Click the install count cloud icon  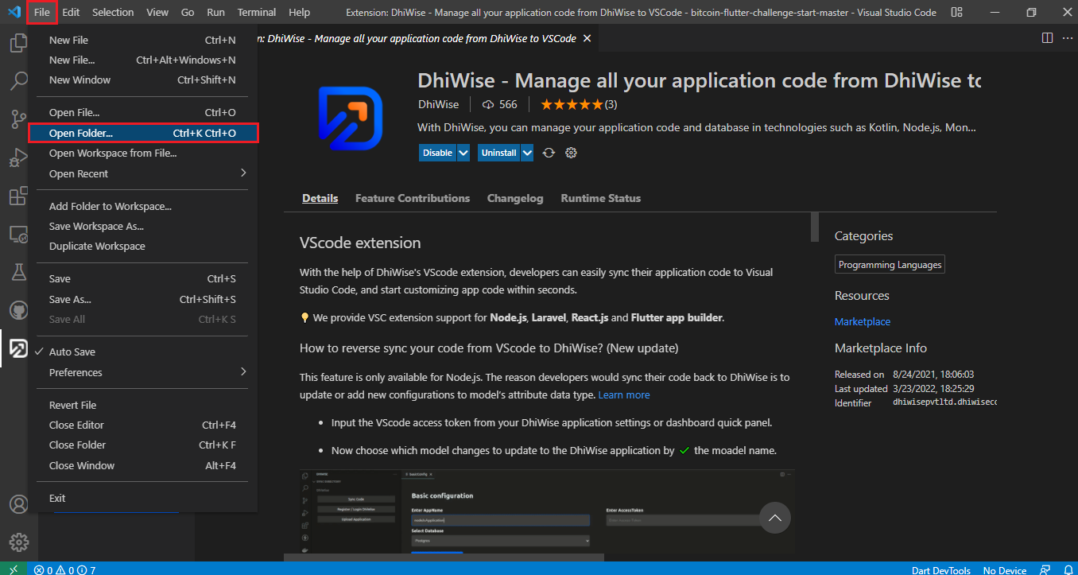point(488,104)
